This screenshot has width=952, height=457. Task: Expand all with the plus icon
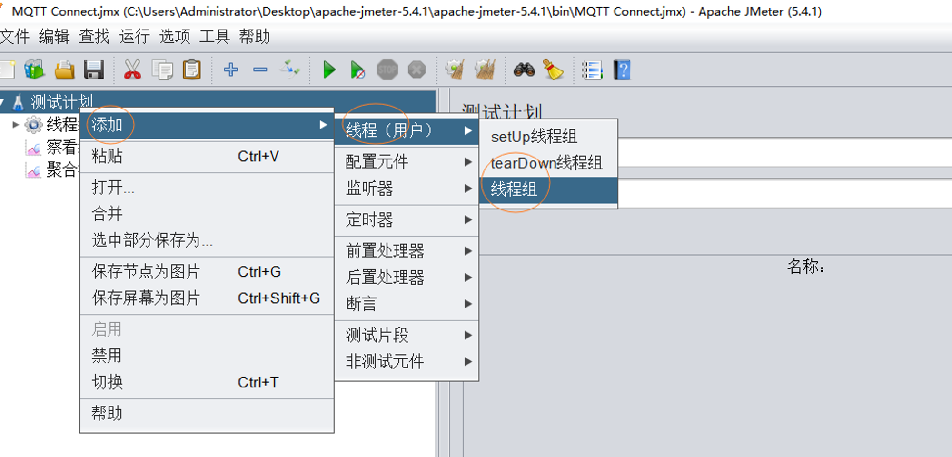click(x=231, y=70)
